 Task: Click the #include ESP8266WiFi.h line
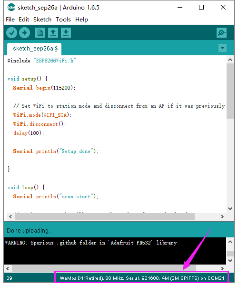click(x=41, y=61)
